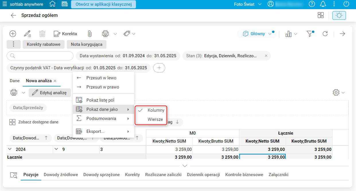This screenshot has width=356, height=191.
Task: Focus the search input field
Action: 40,56
